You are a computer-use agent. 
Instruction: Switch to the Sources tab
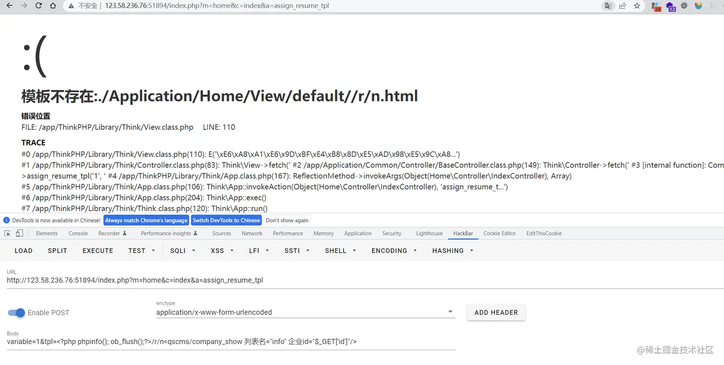tap(222, 233)
